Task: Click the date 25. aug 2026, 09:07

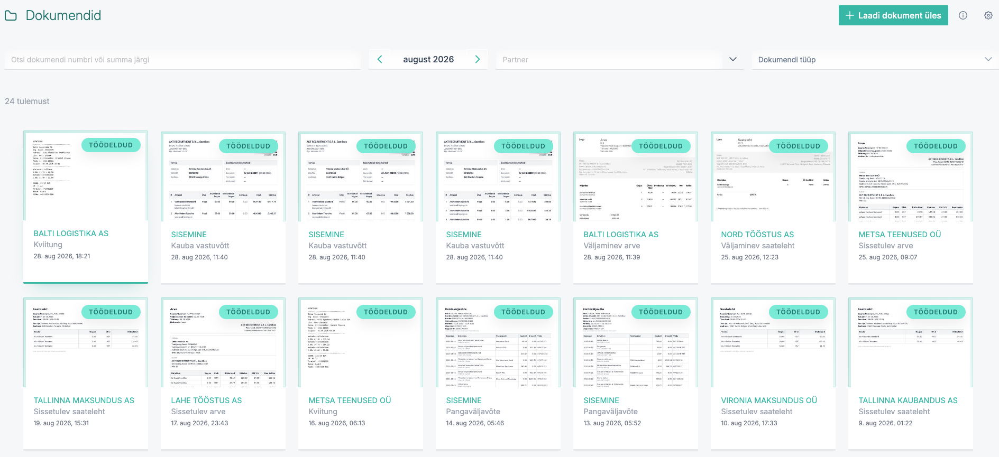Action: point(887,257)
